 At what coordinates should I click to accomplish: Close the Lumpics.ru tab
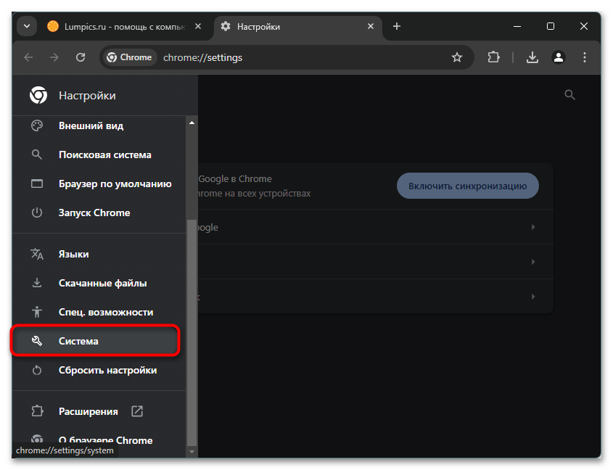(x=198, y=26)
